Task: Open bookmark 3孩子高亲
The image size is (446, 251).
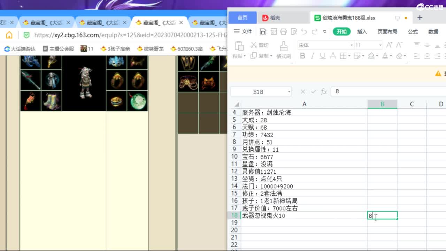Action: point(115,49)
